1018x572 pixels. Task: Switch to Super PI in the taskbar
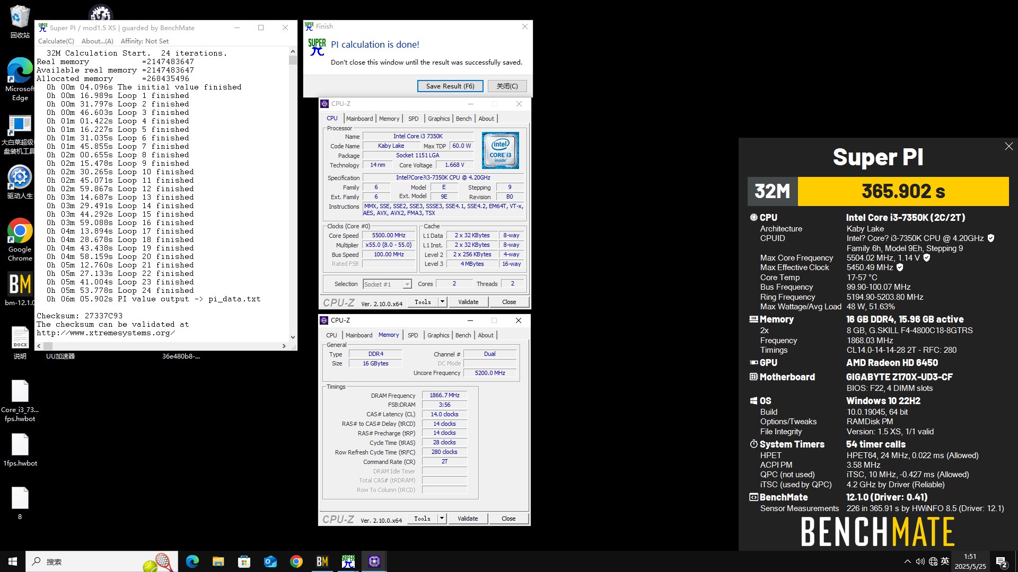click(348, 561)
